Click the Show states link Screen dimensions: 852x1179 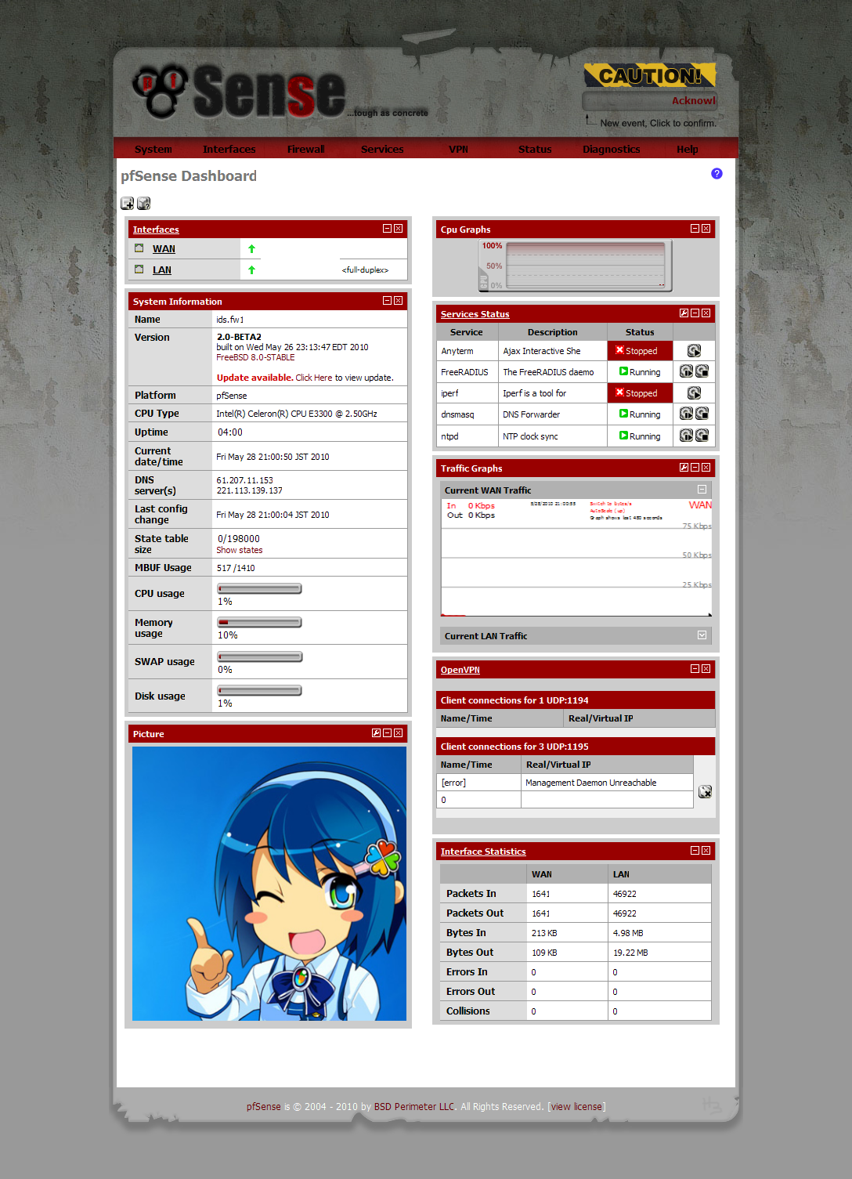coord(240,551)
